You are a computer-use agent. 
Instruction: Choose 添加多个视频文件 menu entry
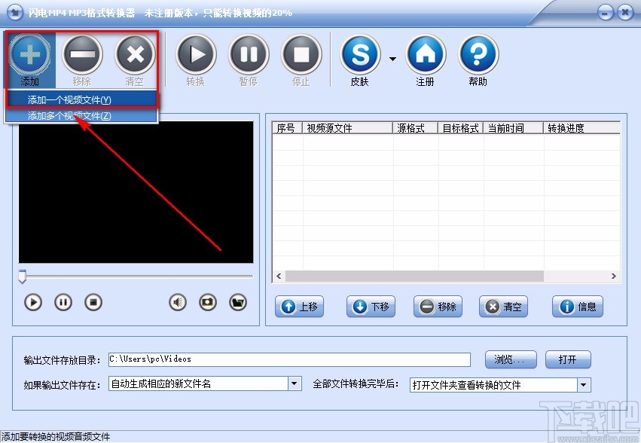pyautogui.click(x=81, y=115)
